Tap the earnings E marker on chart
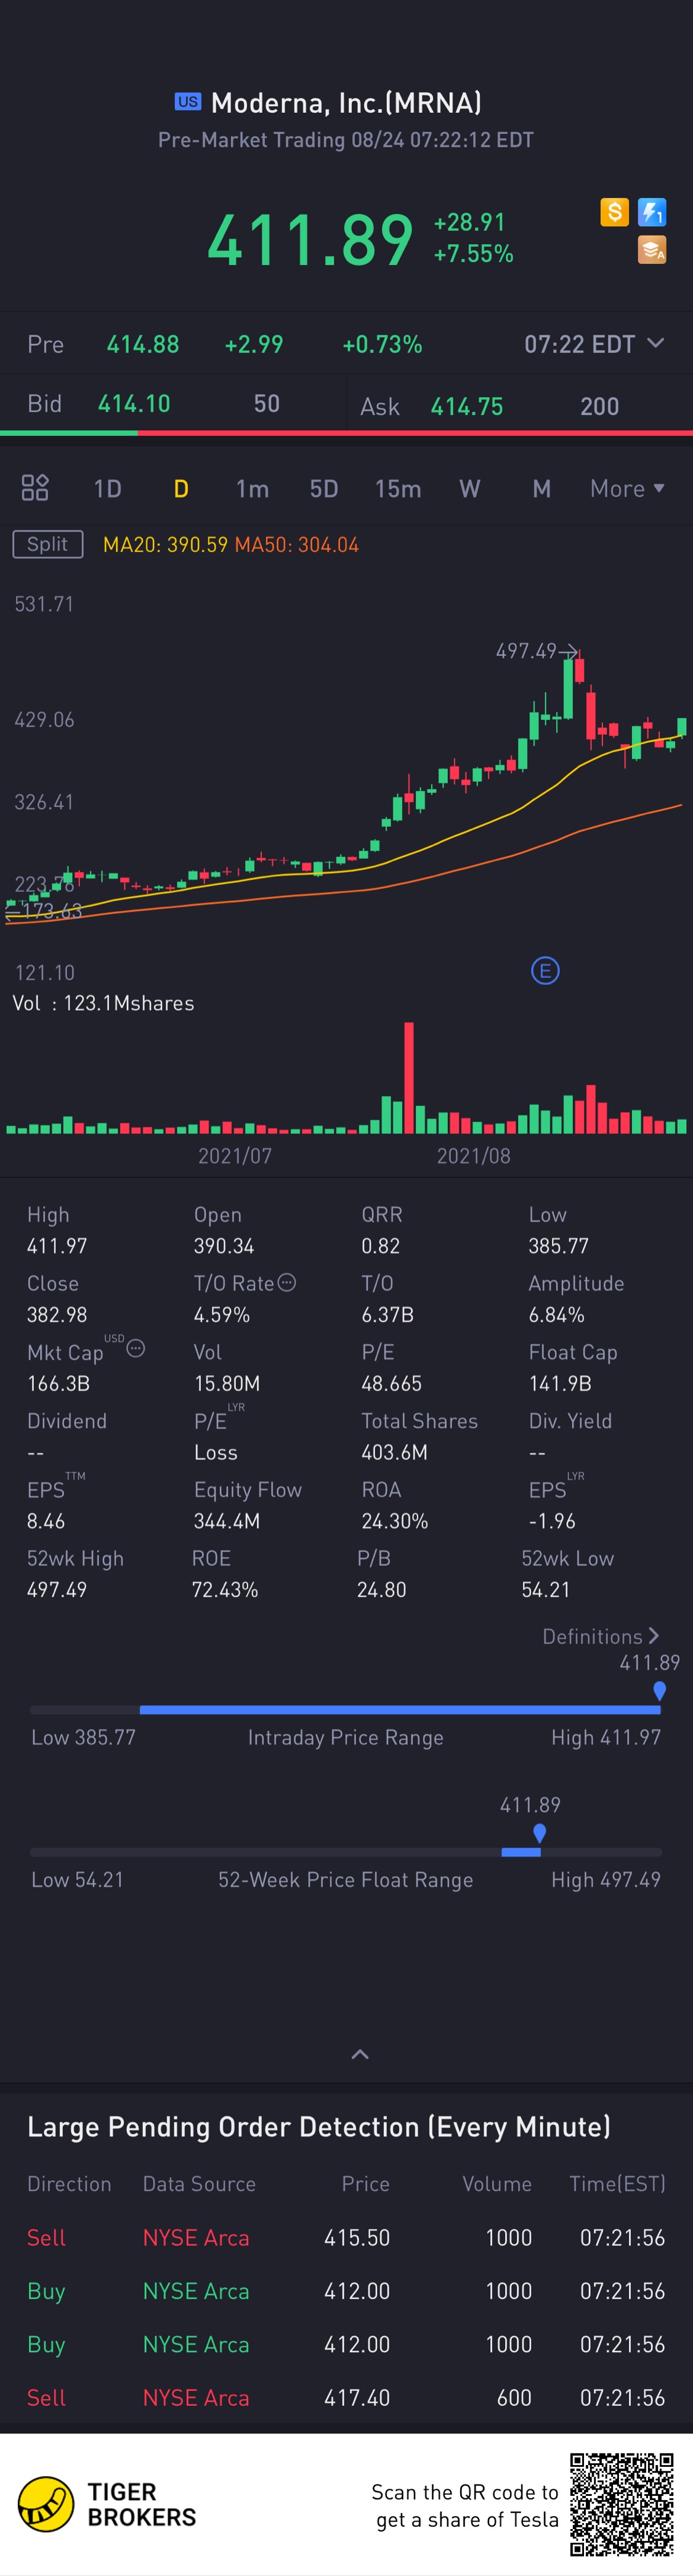The height and width of the screenshot is (2576, 693). tap(545, 971)
